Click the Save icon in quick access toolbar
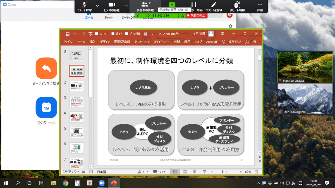The height and width of the screenshot is (188, 335). [68, 33]
